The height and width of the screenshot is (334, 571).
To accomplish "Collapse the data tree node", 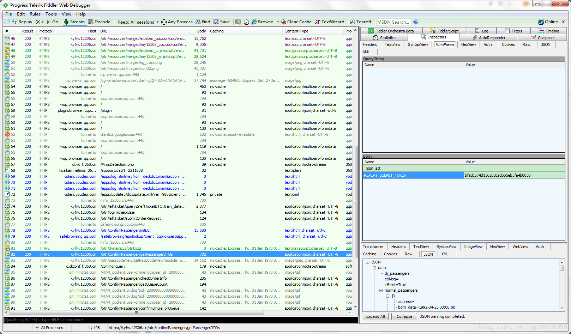I will click(x=374, y=268).
